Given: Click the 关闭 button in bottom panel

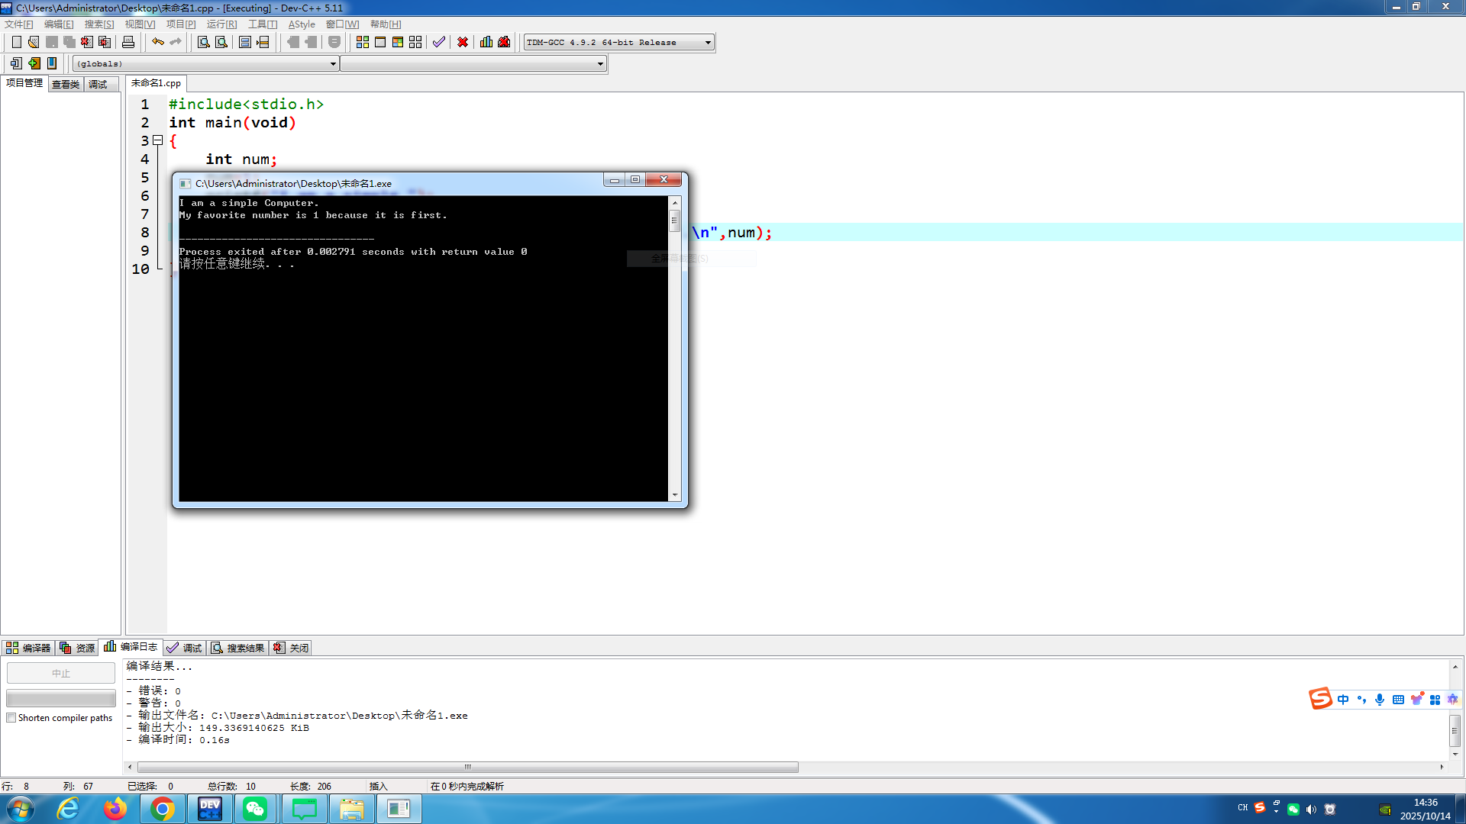Looking at the screenshot, I should [291, 648].
